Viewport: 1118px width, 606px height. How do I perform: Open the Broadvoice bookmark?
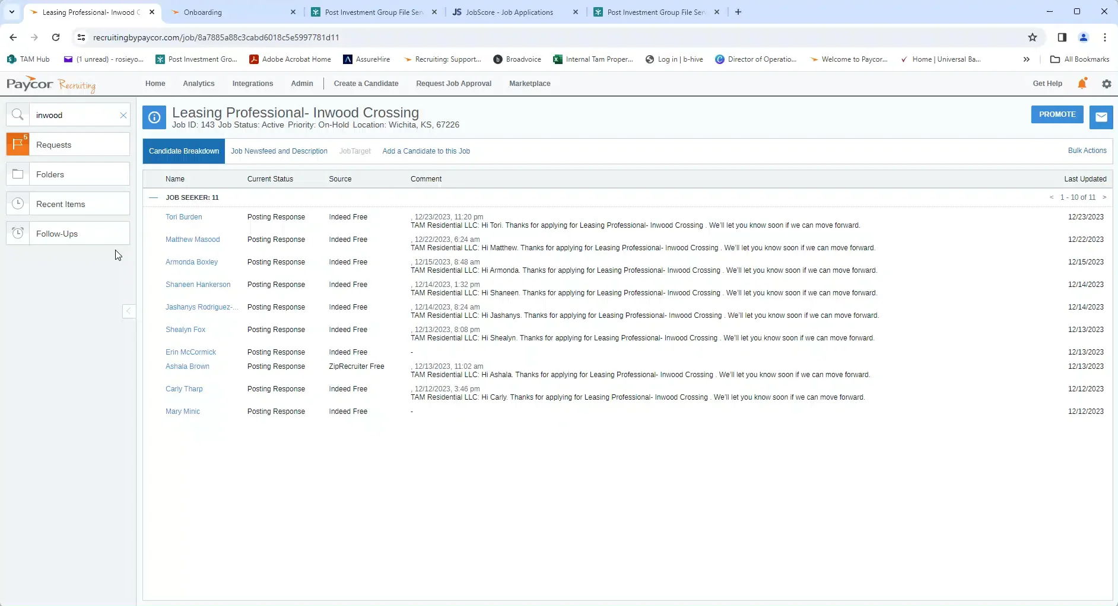(x=517, y=59)
